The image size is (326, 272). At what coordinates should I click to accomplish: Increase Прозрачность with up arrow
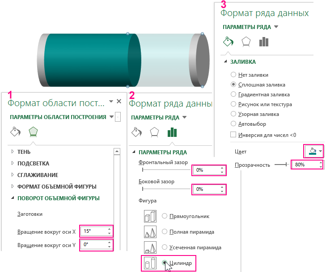(x=321, y=163)
